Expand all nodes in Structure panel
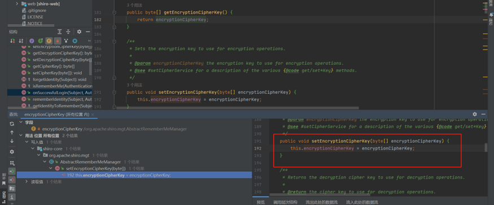 coord(59,32)
